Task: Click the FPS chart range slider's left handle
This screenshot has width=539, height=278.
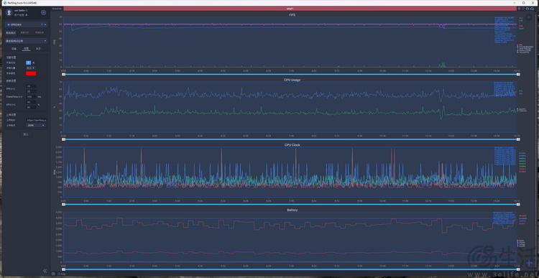Action: click(x=63, y=74)
